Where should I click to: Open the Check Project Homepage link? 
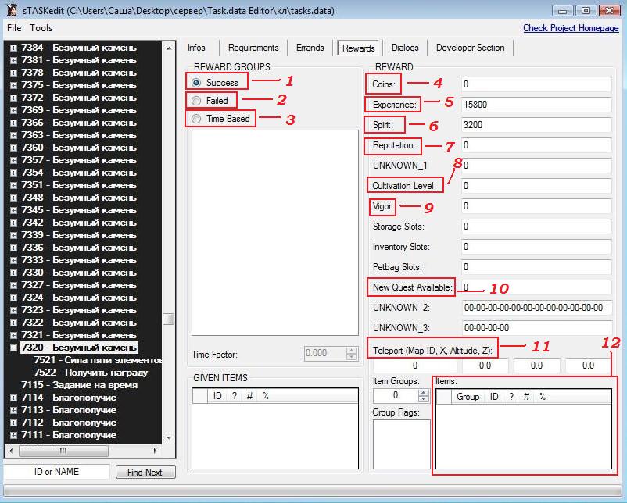[x=570, y=28]
